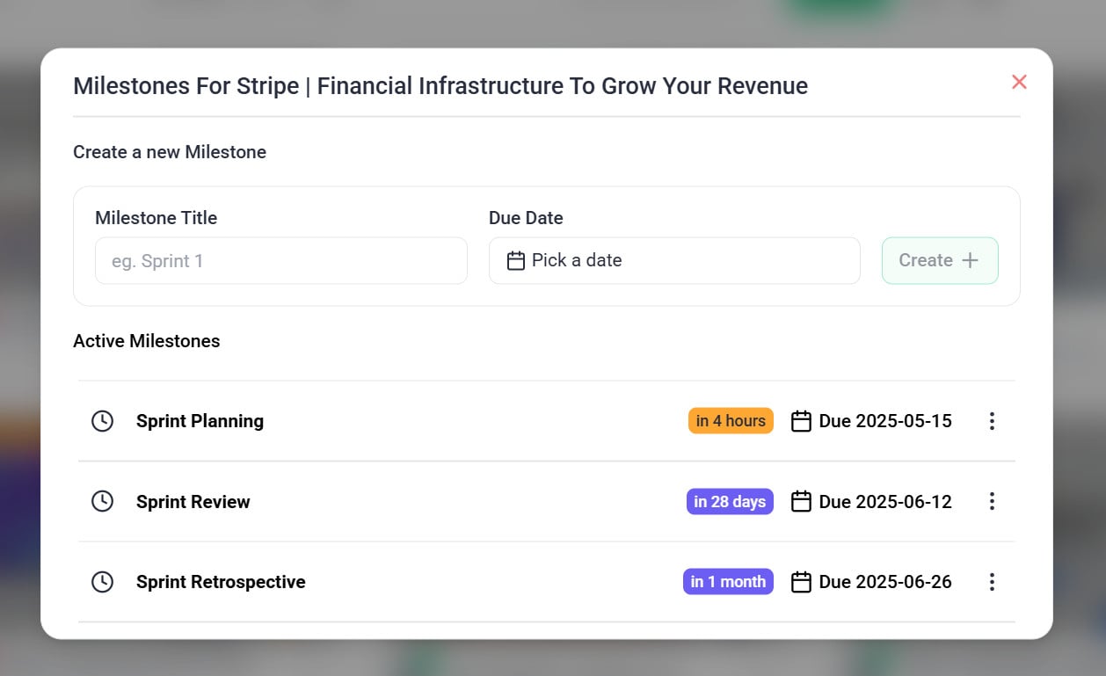The width and height of the screenshot is (1106, 676).
Task: Click calendar icon next to Due 2025-06-26
Action: [x=801, y=582]
